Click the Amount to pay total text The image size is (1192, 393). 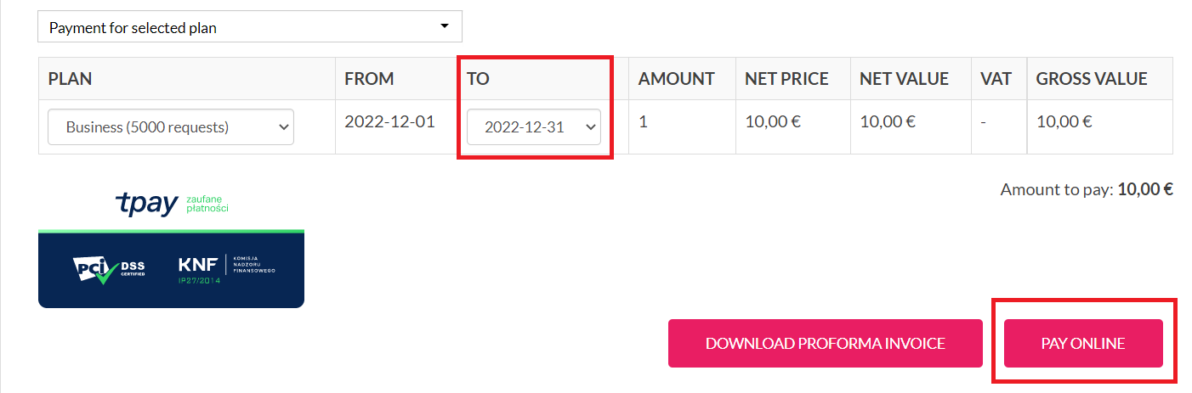[x=1087, y=189]
